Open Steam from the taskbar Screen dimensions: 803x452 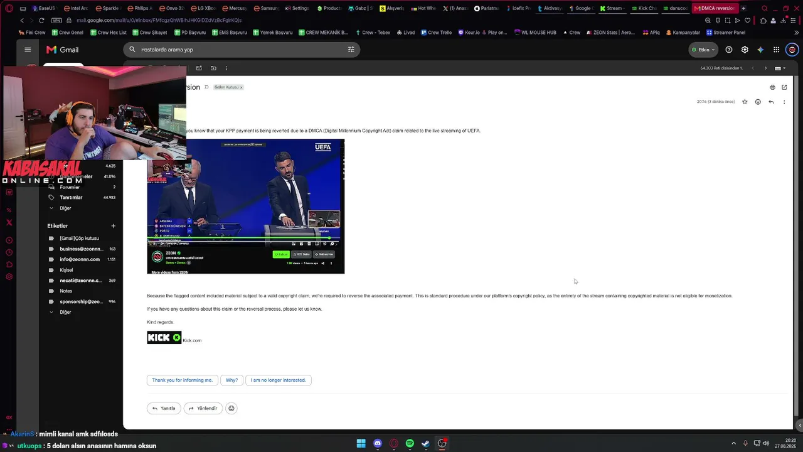[426, 444]
